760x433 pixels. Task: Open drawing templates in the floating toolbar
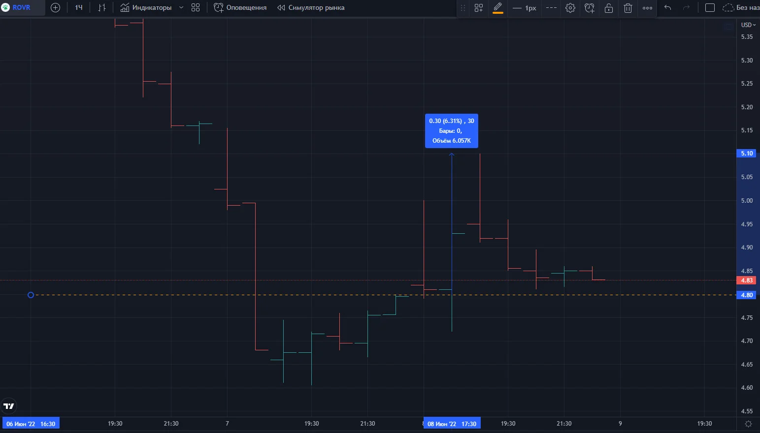tap(479, 8)
